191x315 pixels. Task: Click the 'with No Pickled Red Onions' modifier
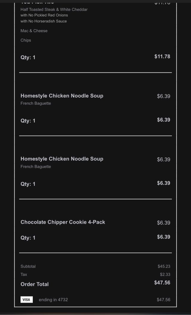(44, 15)
